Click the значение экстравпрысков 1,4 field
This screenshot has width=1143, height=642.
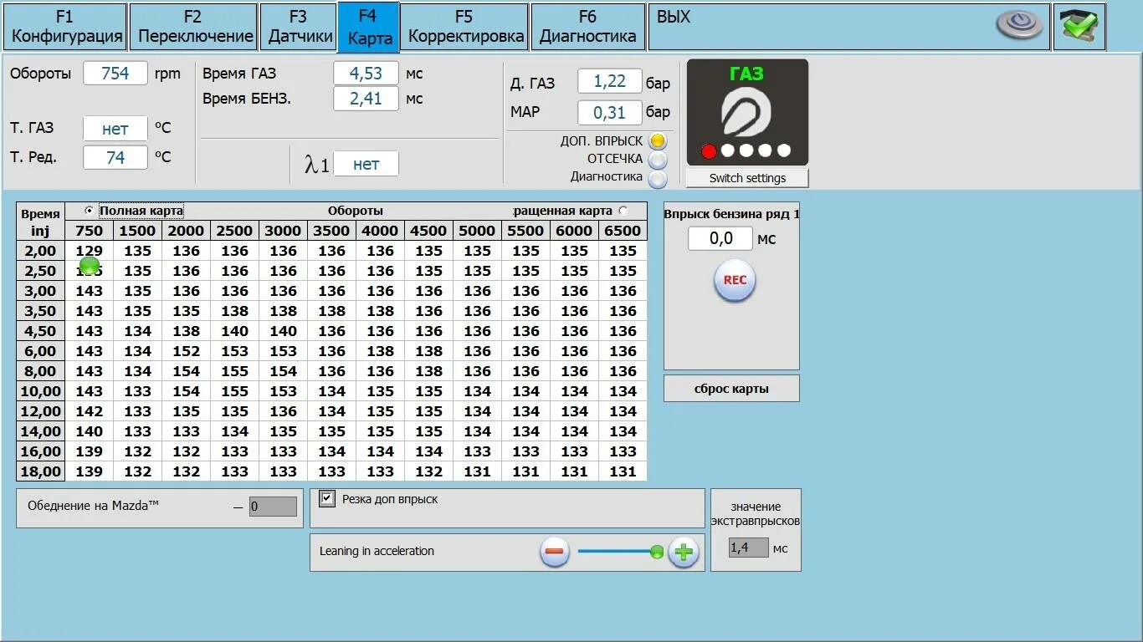click(748, 548)
